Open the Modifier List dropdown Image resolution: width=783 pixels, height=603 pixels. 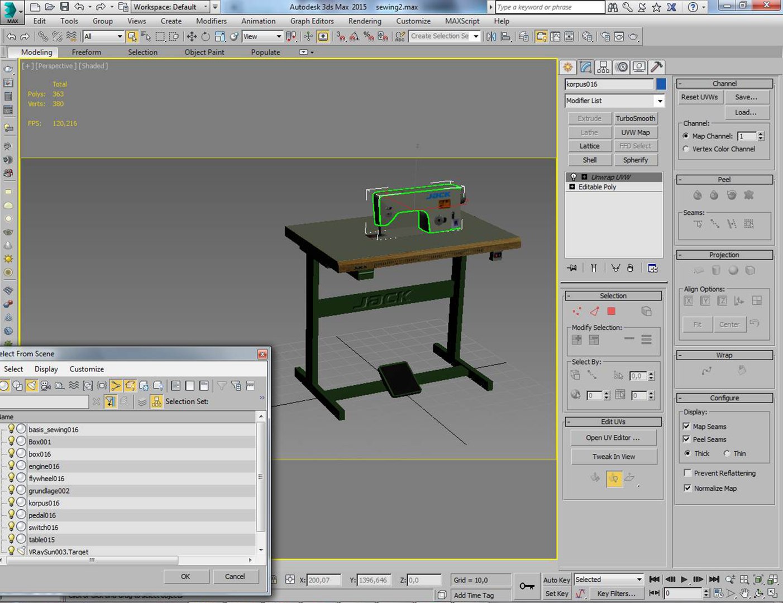[660, 101]
